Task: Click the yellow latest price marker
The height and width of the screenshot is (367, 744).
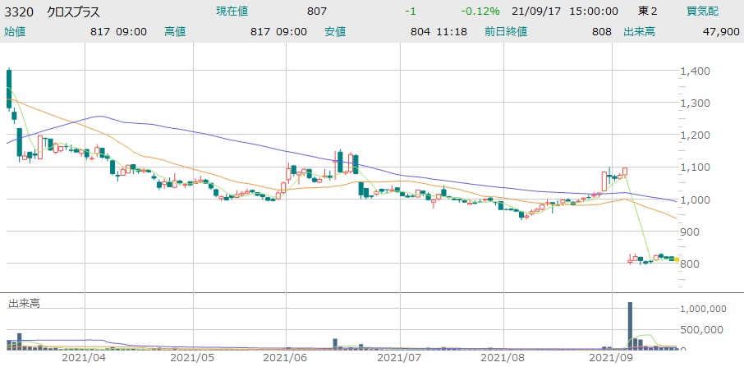Action: [676, 260]
